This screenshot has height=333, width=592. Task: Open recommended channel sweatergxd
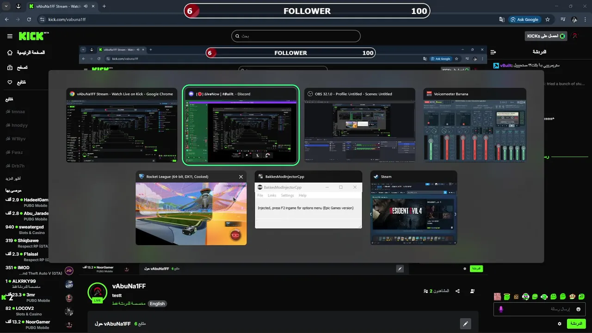pos(25,230)
